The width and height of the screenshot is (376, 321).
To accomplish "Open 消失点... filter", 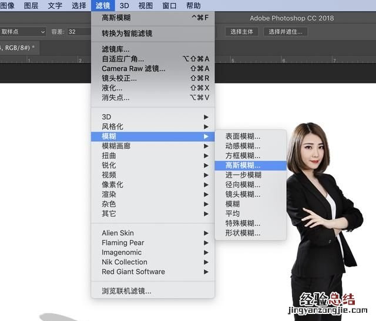I will tap(153, 98).
